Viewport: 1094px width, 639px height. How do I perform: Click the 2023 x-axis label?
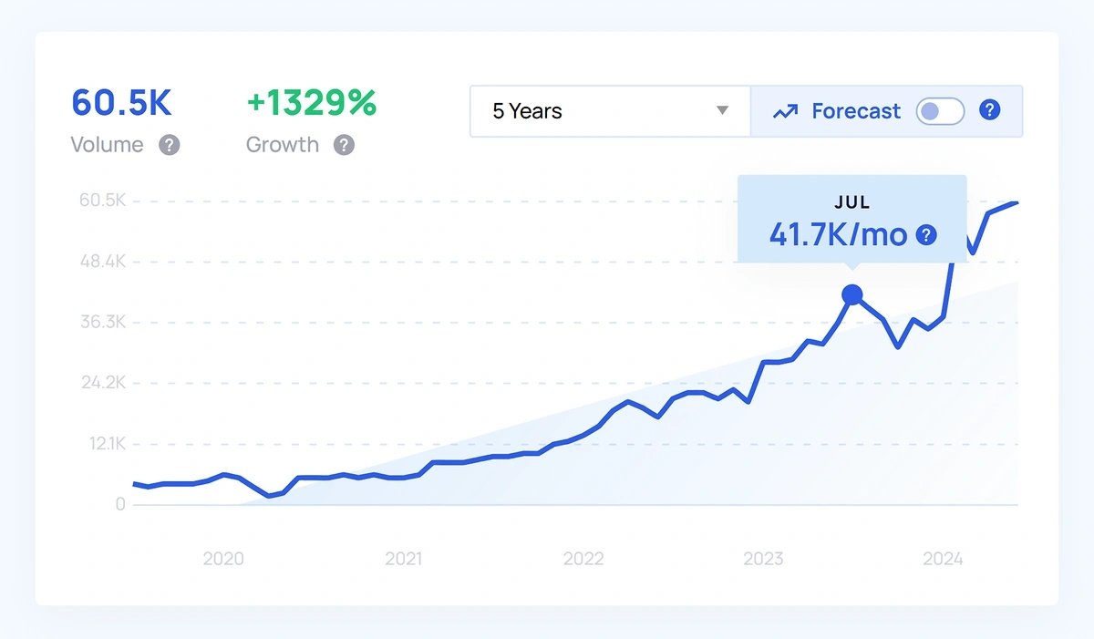coord(763,559)
